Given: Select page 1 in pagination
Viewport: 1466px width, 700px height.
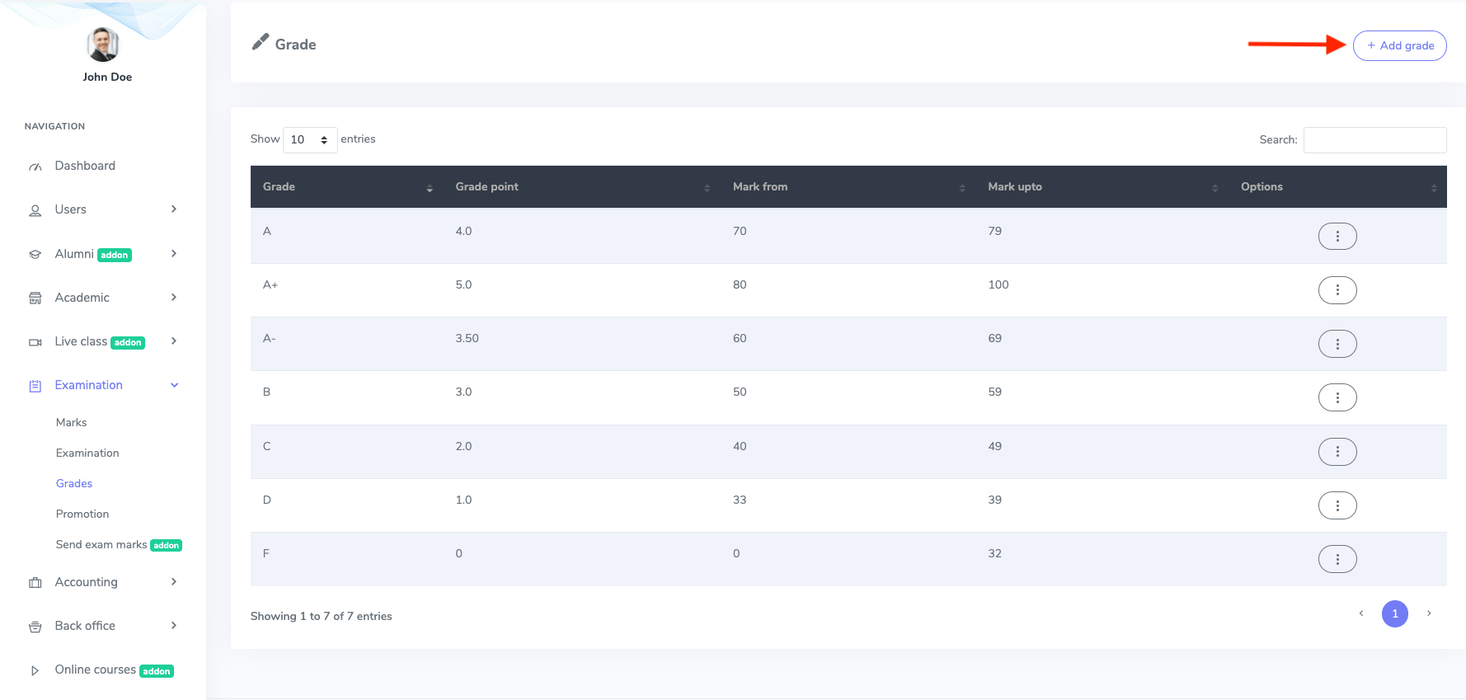Looking at the screenshot, I should pyautogui.click(x=1394, y=613).
